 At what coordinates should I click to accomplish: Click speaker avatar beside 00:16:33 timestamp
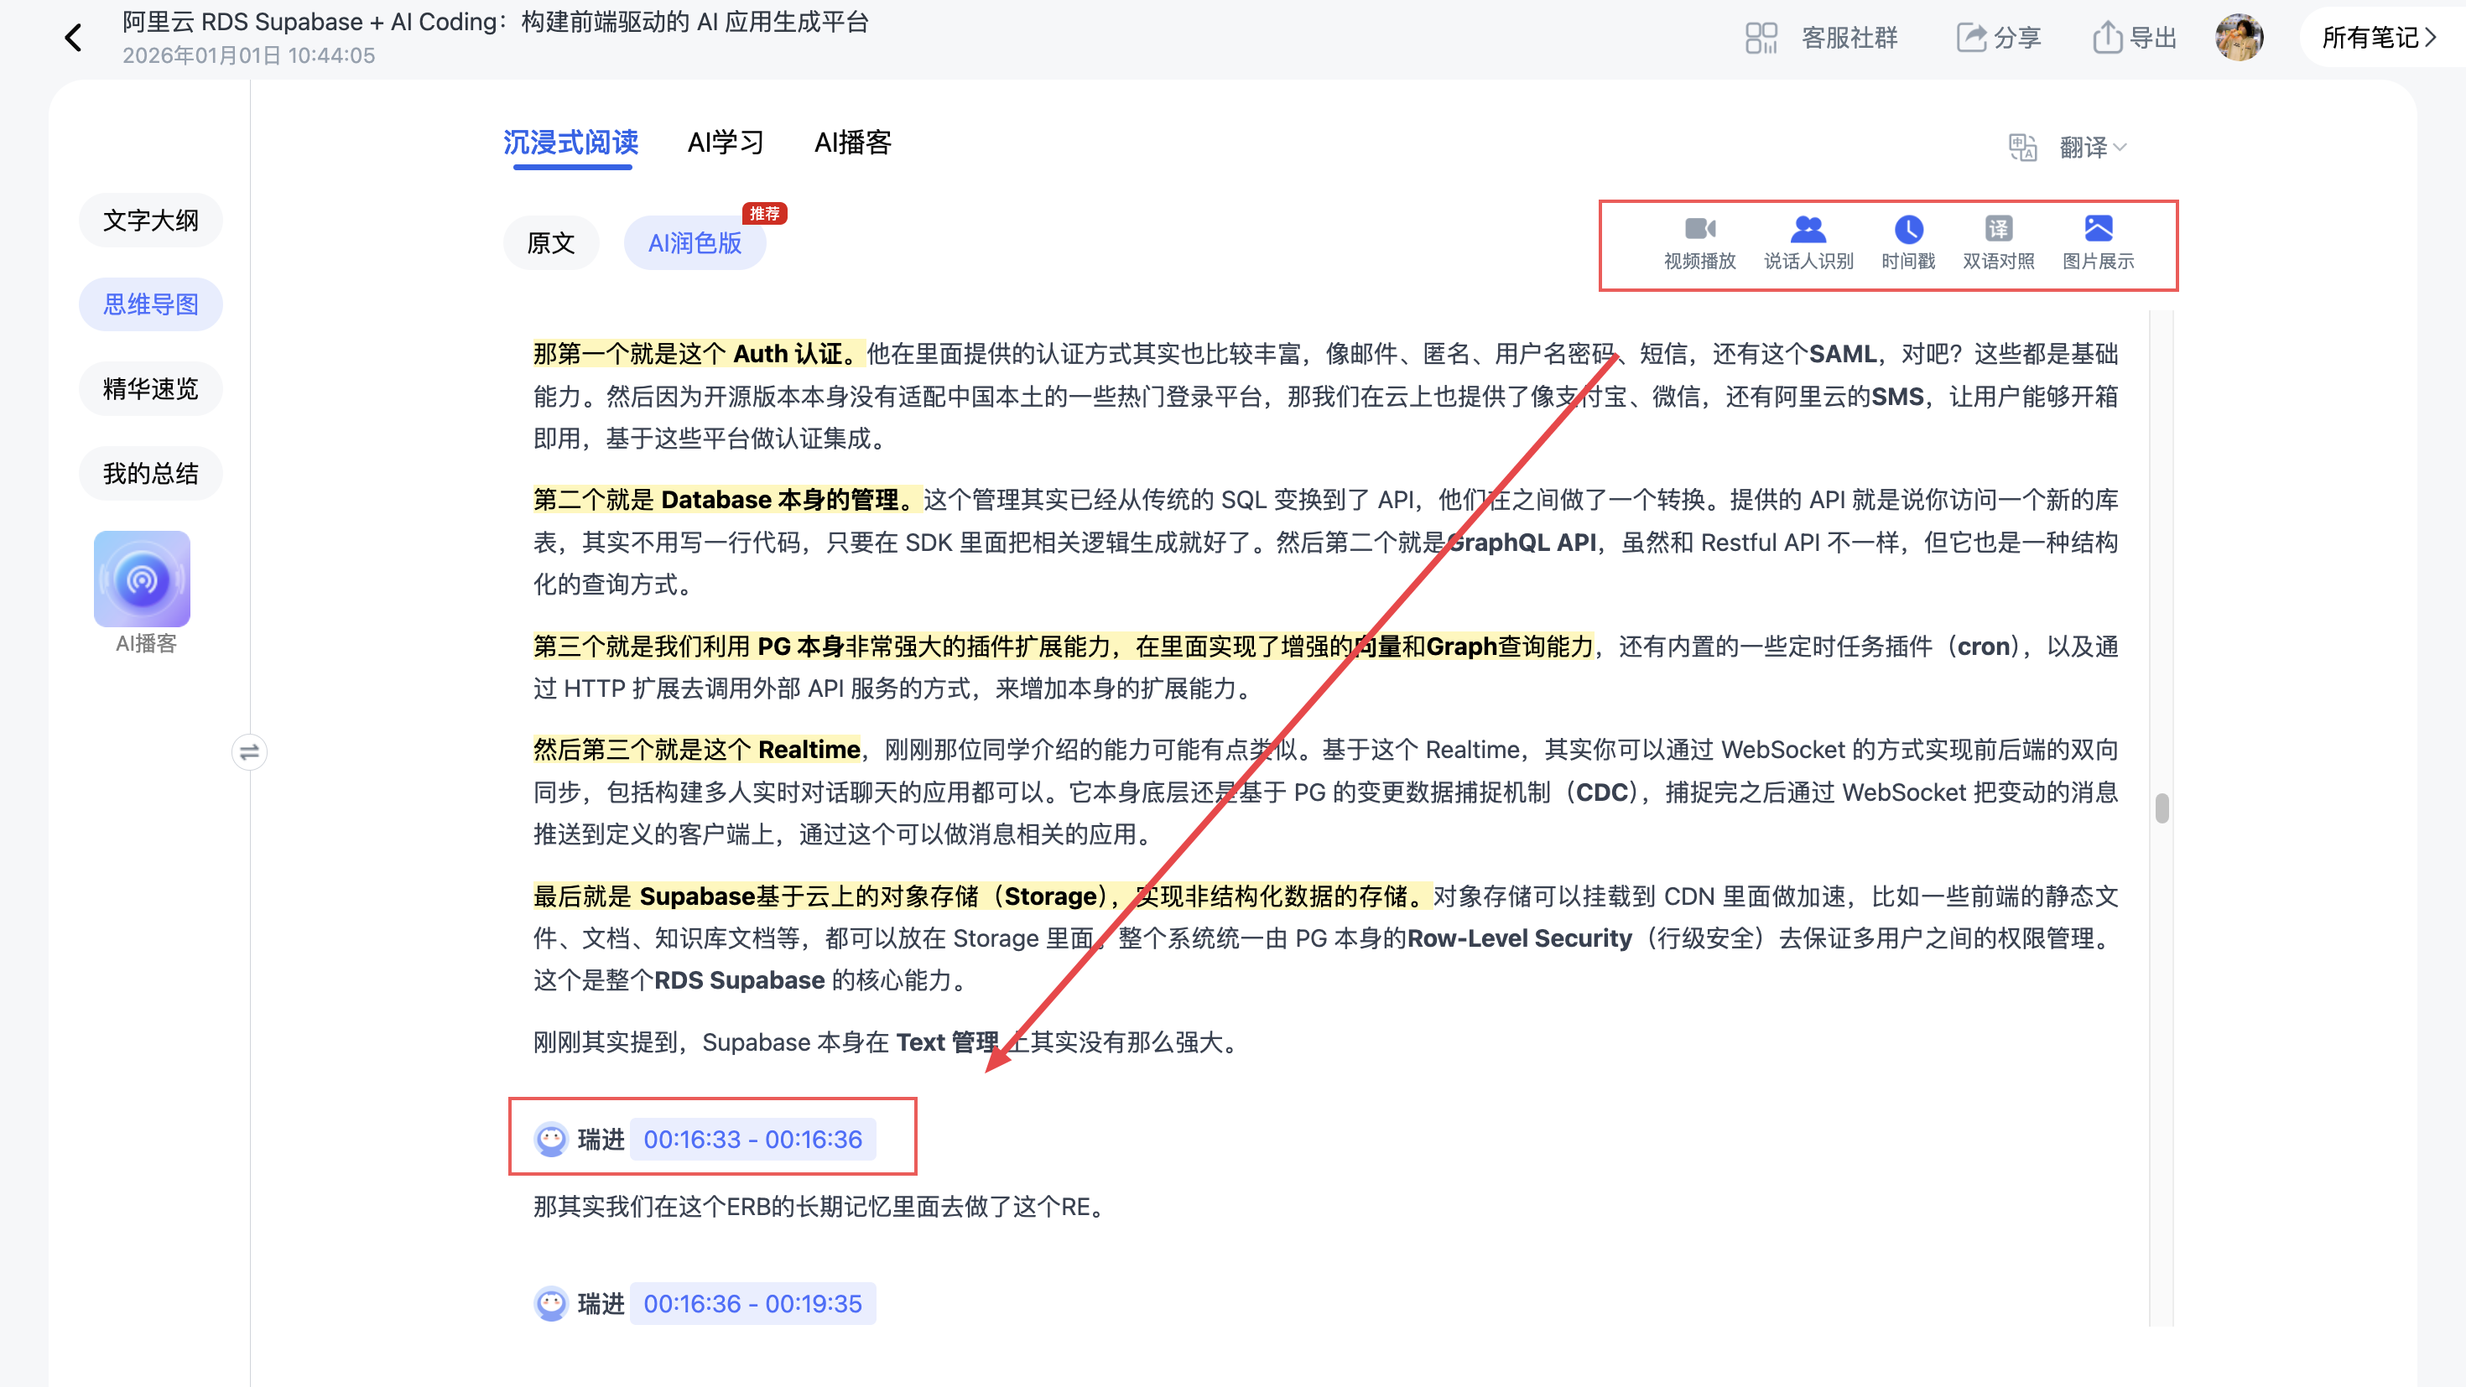(550, 1139)
